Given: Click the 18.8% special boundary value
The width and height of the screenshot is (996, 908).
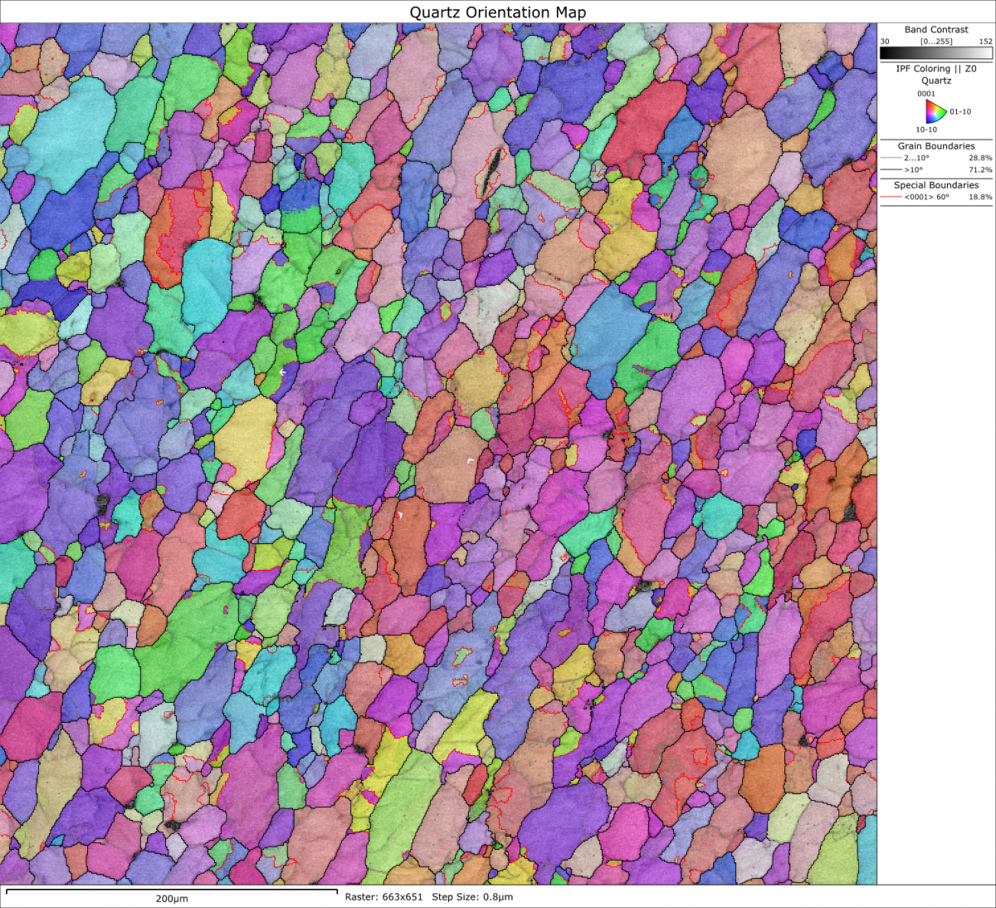Looking at the screenshot, I should pos(980,197).
